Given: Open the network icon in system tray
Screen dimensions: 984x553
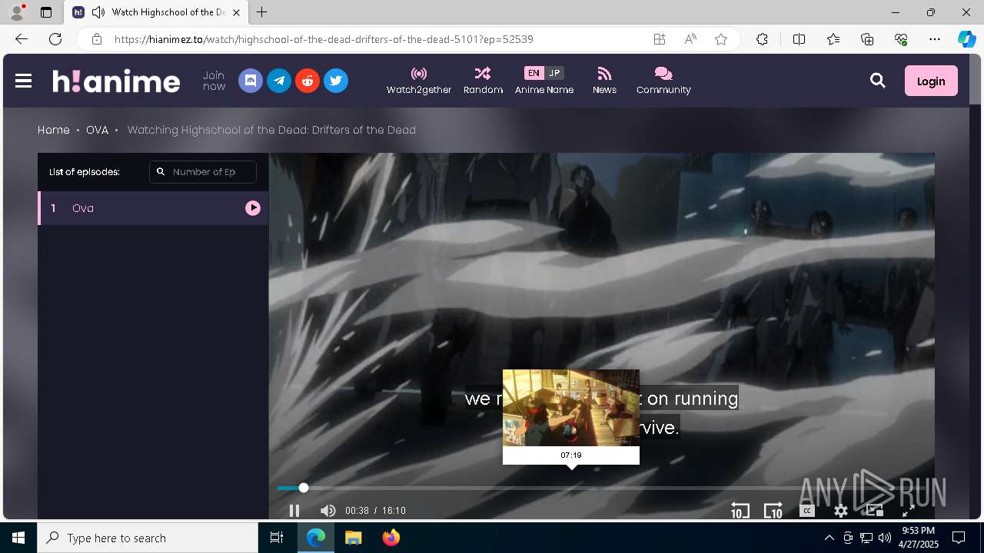Looking at the screenshot, I should click(866, 538).
